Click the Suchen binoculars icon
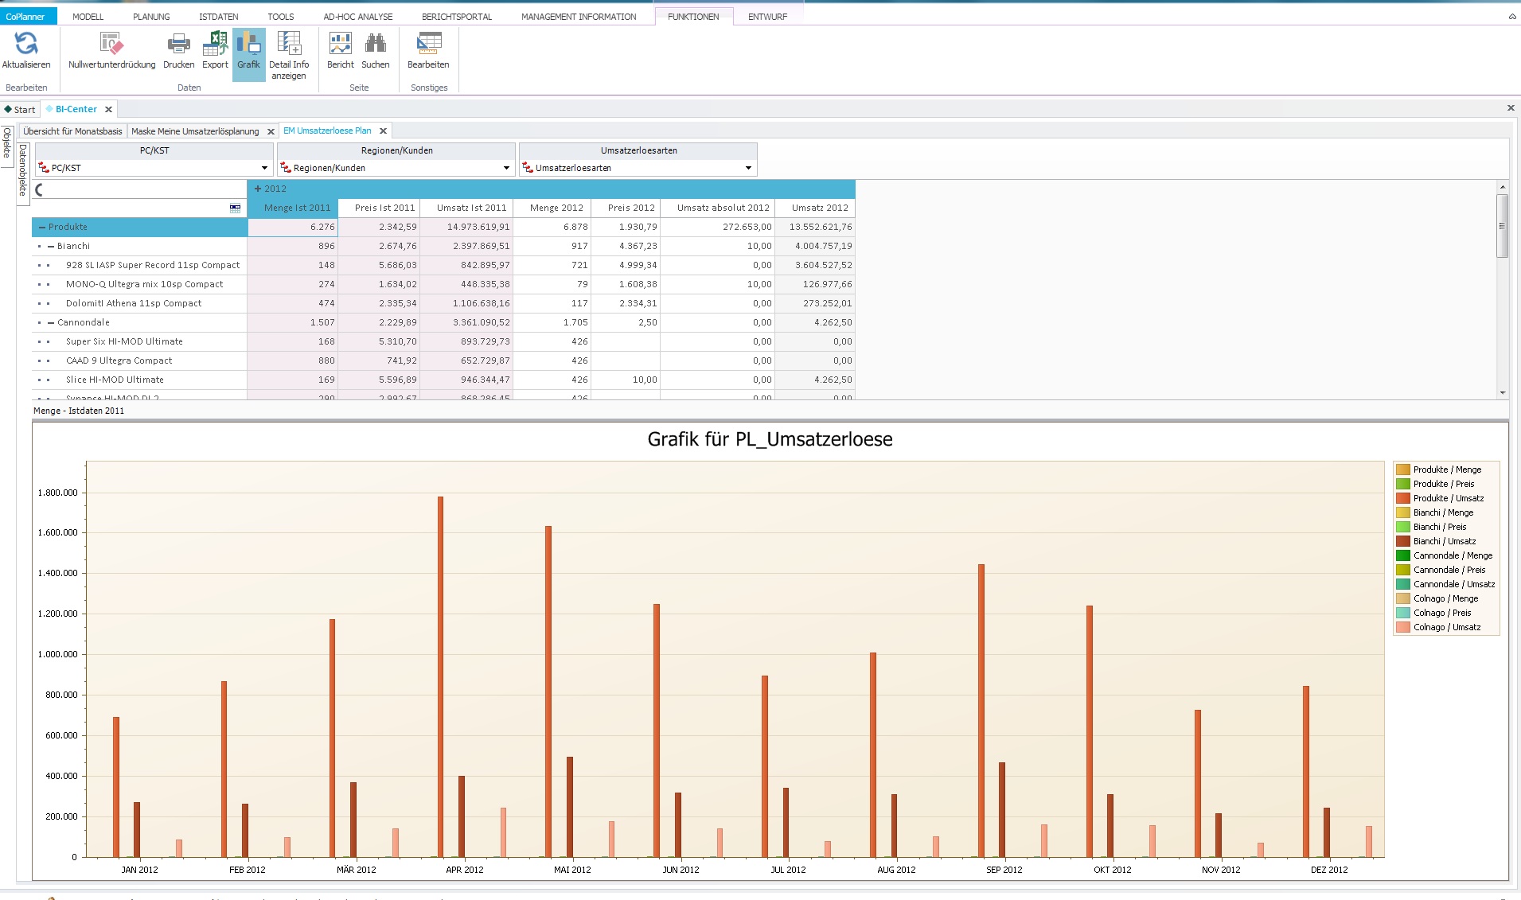The image size is (1521, 900). tap(376, 44)
